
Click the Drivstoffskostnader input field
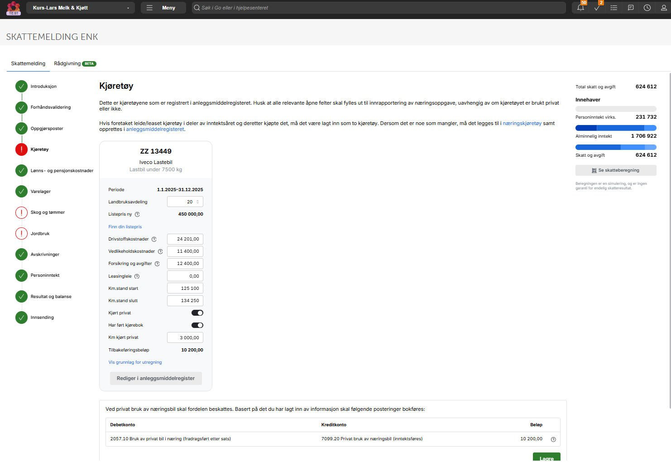pos(185,239)
